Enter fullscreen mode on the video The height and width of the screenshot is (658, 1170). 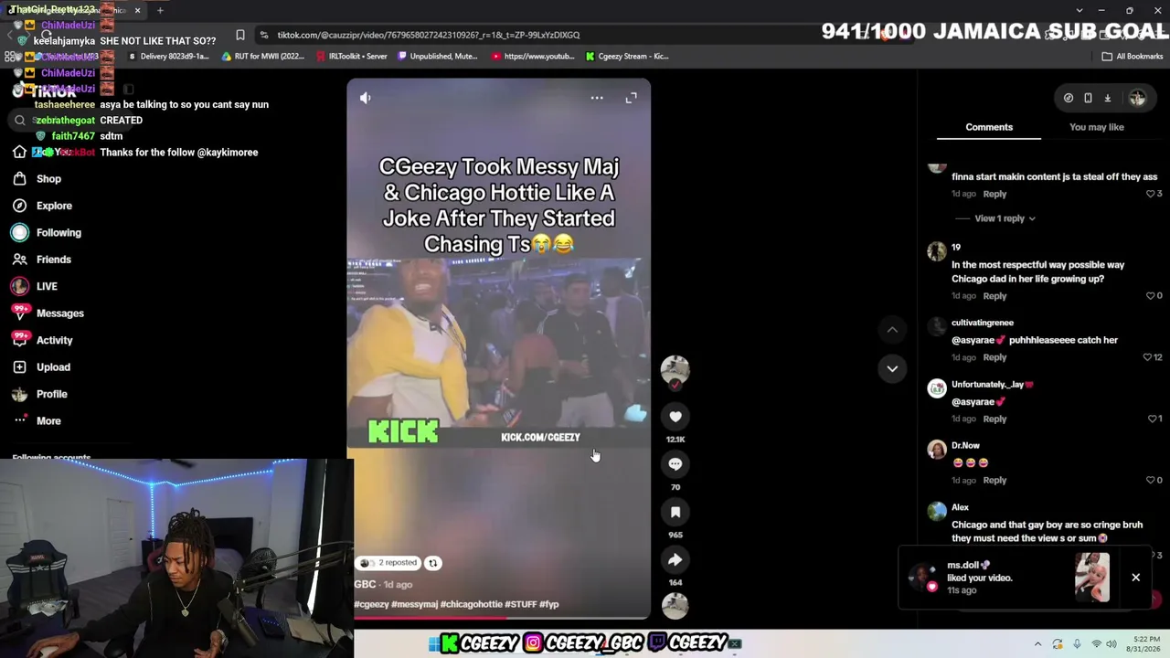point(631,98)
